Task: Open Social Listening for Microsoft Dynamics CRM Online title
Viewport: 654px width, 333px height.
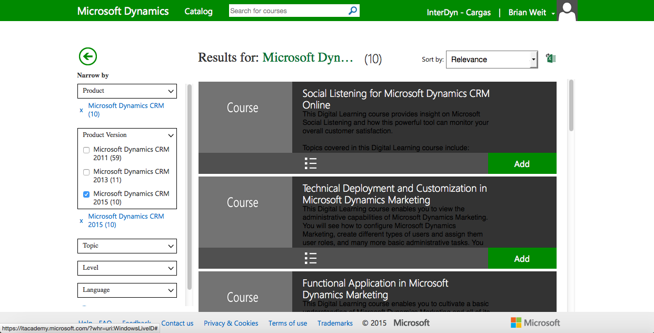Action: pos(396,99)
